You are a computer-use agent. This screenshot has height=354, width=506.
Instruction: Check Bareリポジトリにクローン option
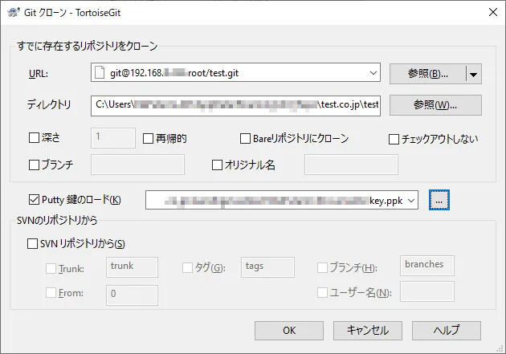[x=245, y=139]
